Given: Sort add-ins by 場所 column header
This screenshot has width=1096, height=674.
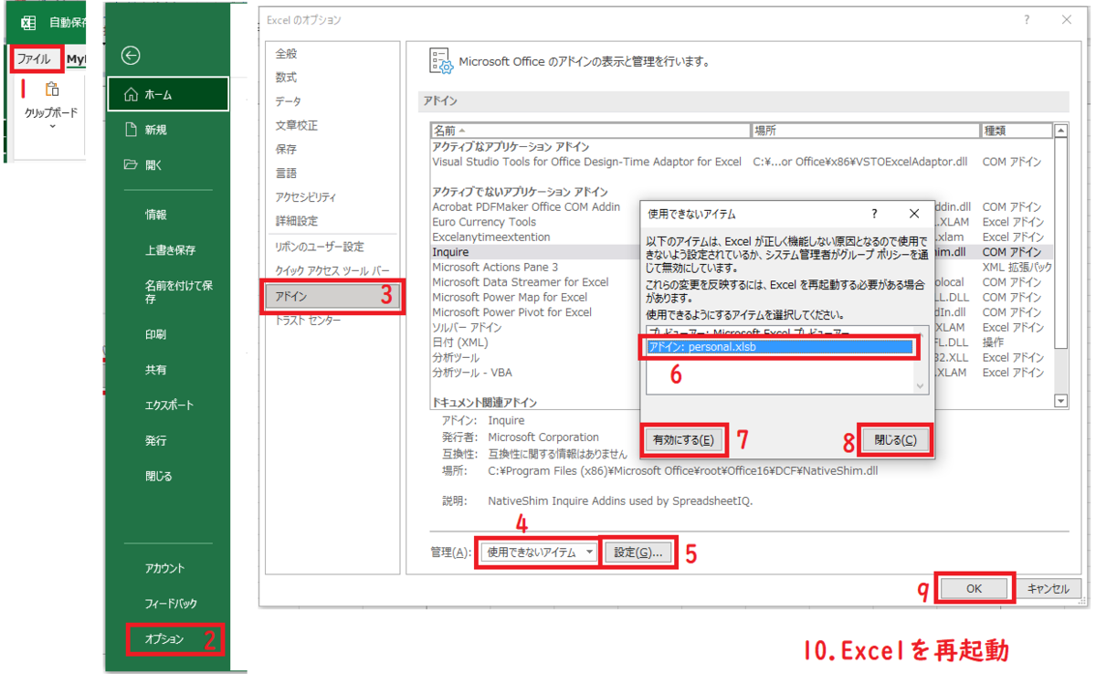Looking at the screenshot, I should tap(865, 131).
